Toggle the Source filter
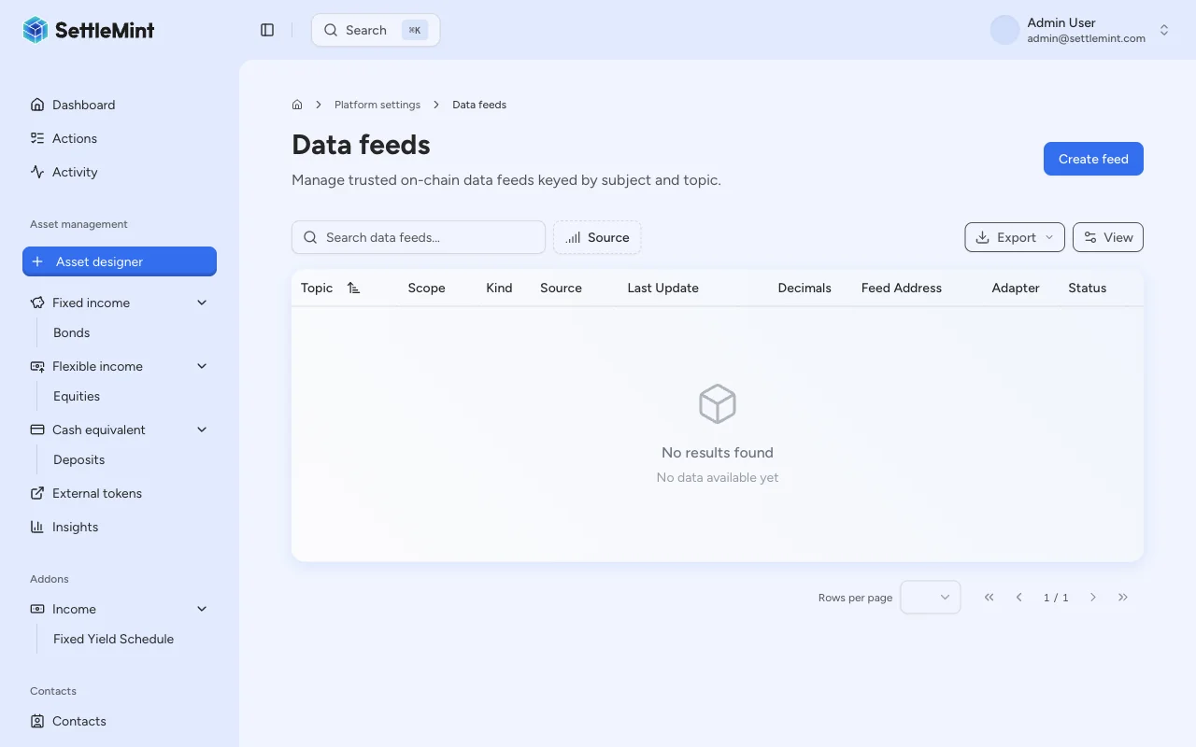 pos(597,237)
